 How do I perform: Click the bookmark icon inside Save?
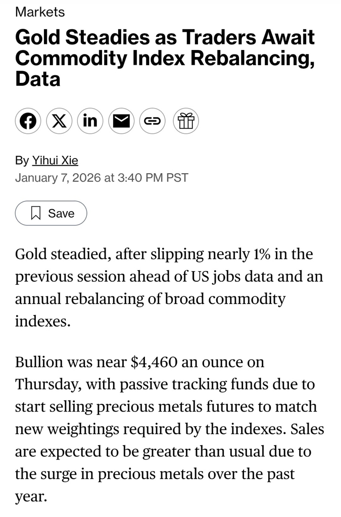pos(36,213)
